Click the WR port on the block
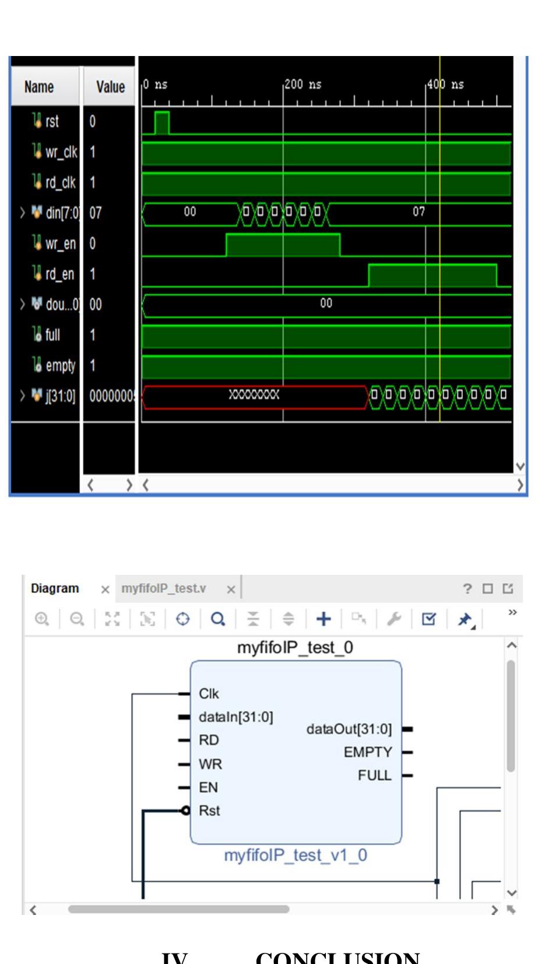 pyautogui.click(x=210, y=764)
